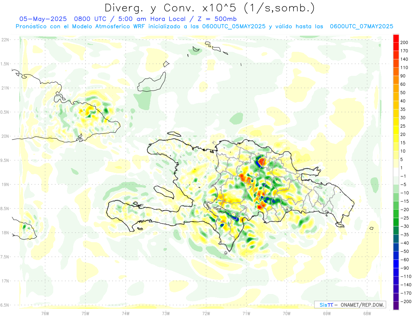Viewport: 412px width, 318px height.
Task: Click the '90' colorbar value
Action: coord(403,76)
